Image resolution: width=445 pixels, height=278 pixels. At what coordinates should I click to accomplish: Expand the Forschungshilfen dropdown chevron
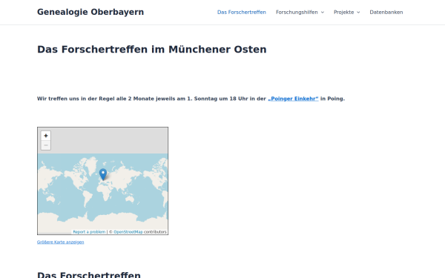[323, 12]
